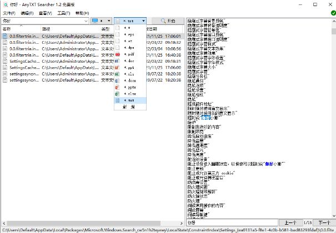Click the preview find field containing 你好
Viewport: 336px width, 233px height.
click(232, 222)
